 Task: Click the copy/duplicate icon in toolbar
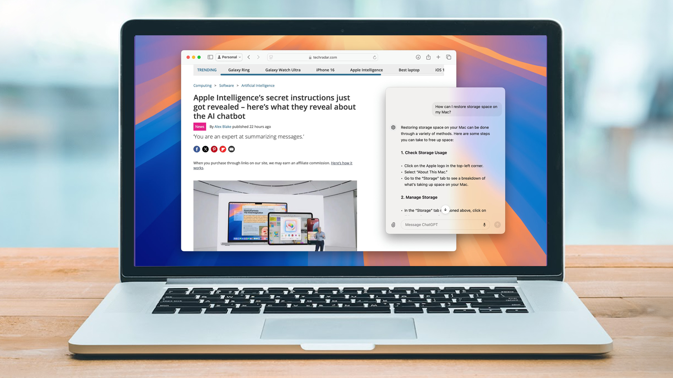448,57
